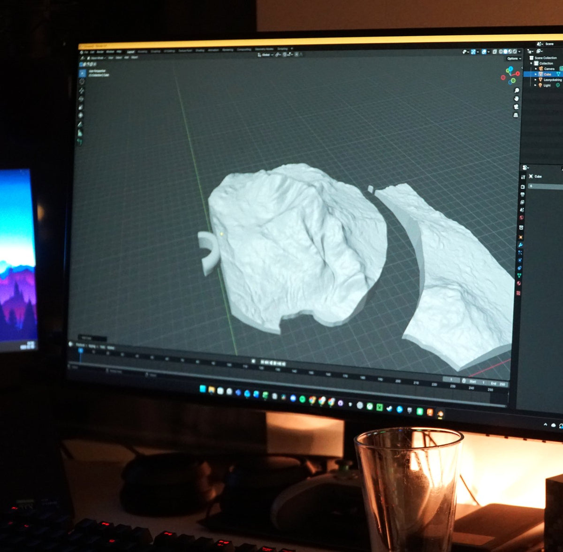Screen dimensions: 563x552
Task: Switch to material preview shading
Action: pyautogui.click(x=510, y=52)
